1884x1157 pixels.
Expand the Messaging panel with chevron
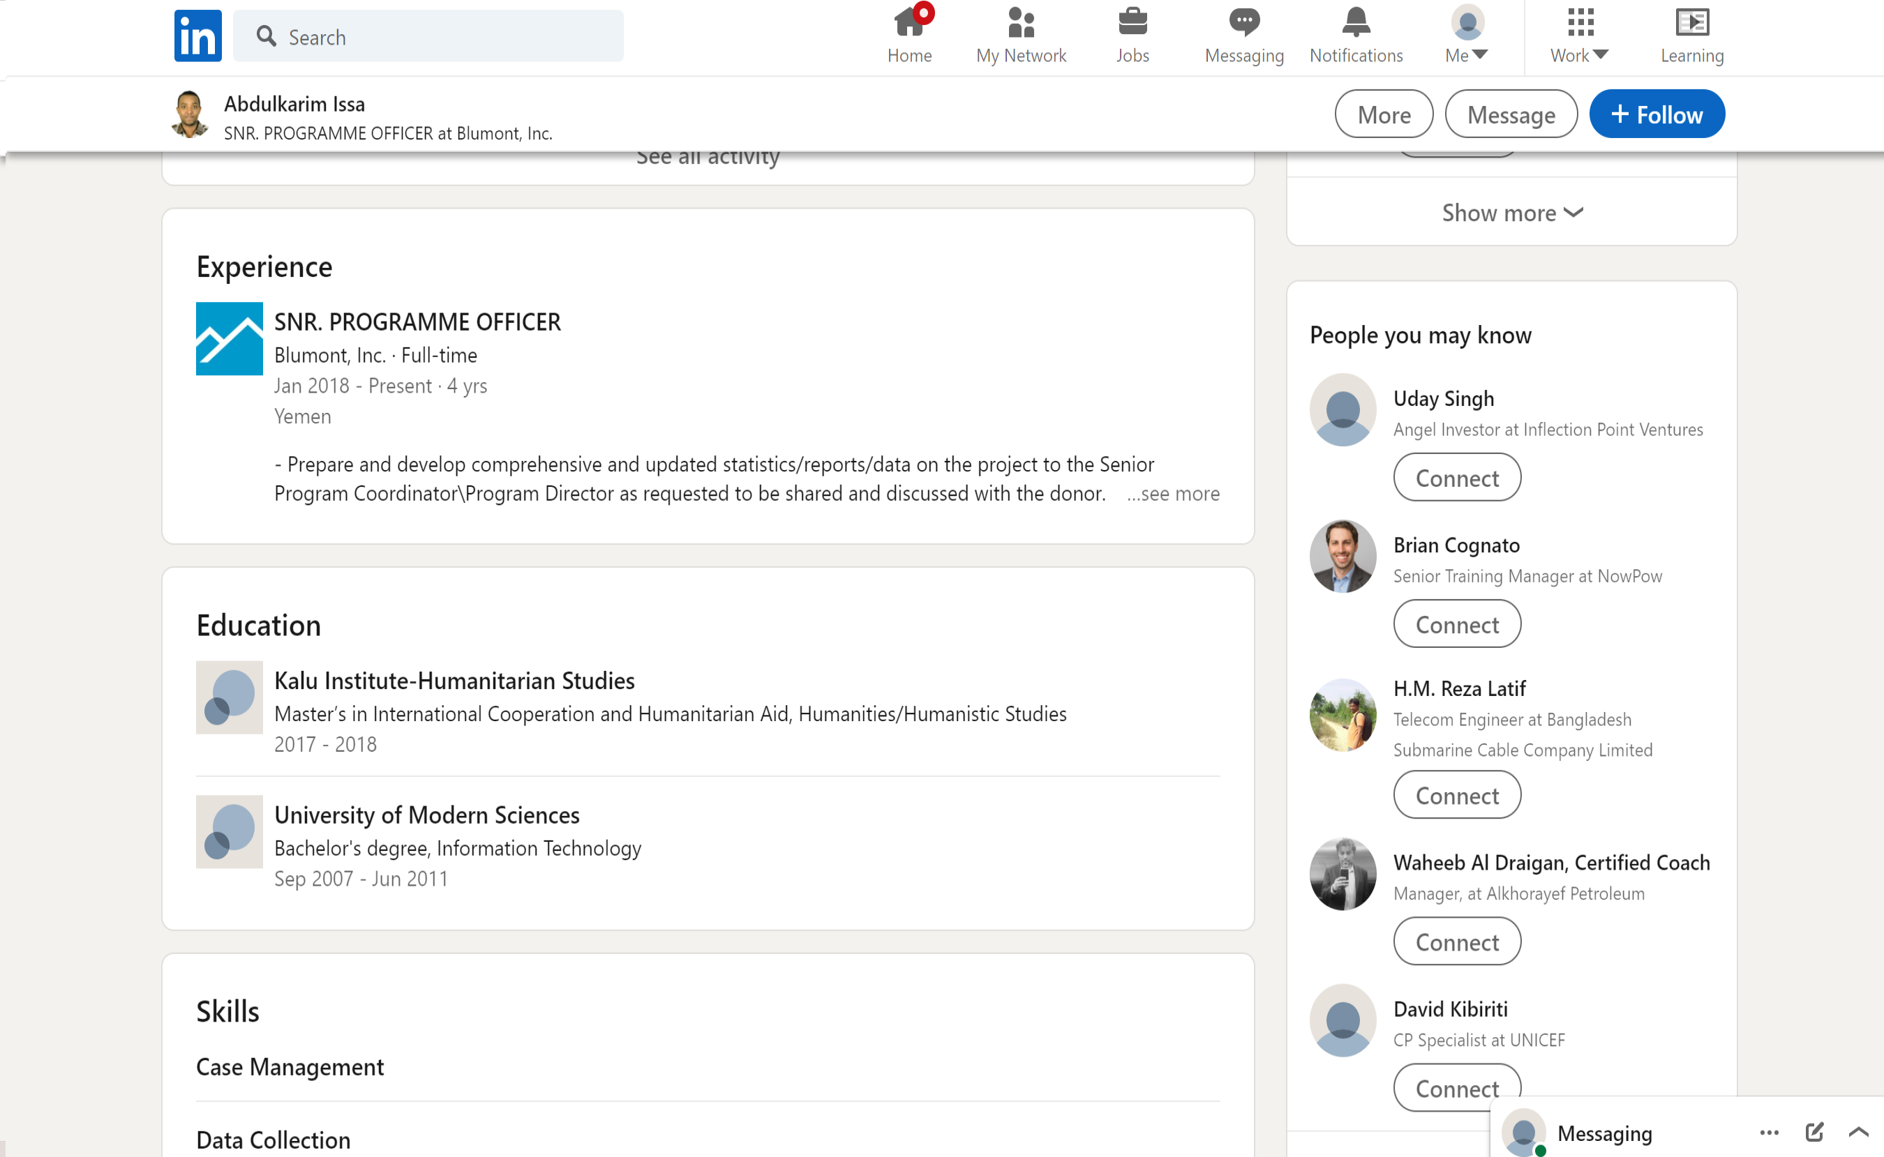[1859, 1132]
